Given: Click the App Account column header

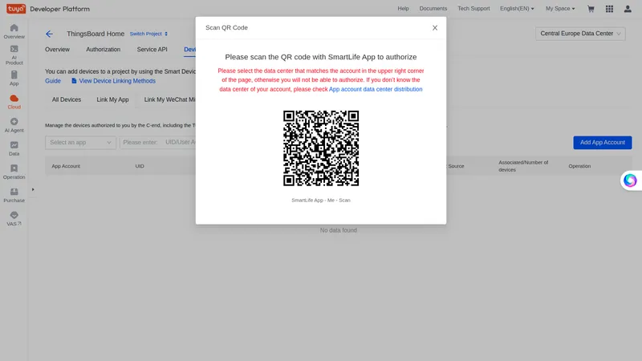Looking at the screenshot, I should pyautogui.click(x=66, y=166).
